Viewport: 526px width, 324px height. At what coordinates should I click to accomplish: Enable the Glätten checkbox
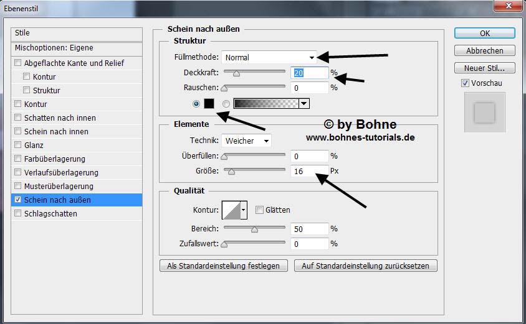click(x=259, y=210)
